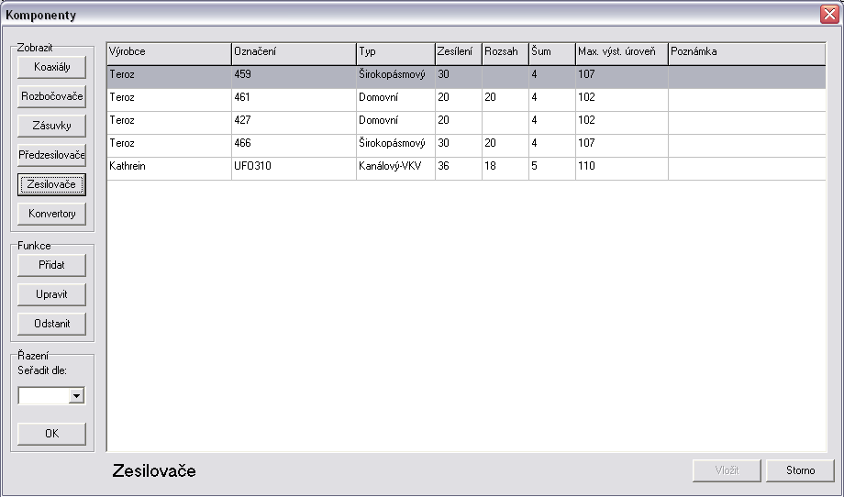Switch to Zásuvky components
844x497 pixels.
point(51,126)
